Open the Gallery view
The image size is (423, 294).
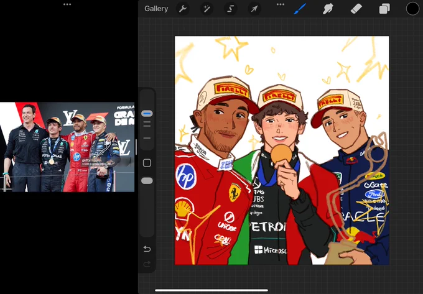pyautogui.click(x=156, y=9)
